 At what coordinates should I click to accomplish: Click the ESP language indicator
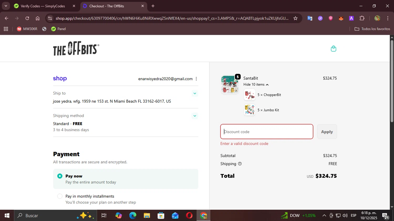[x=354, y=215]
